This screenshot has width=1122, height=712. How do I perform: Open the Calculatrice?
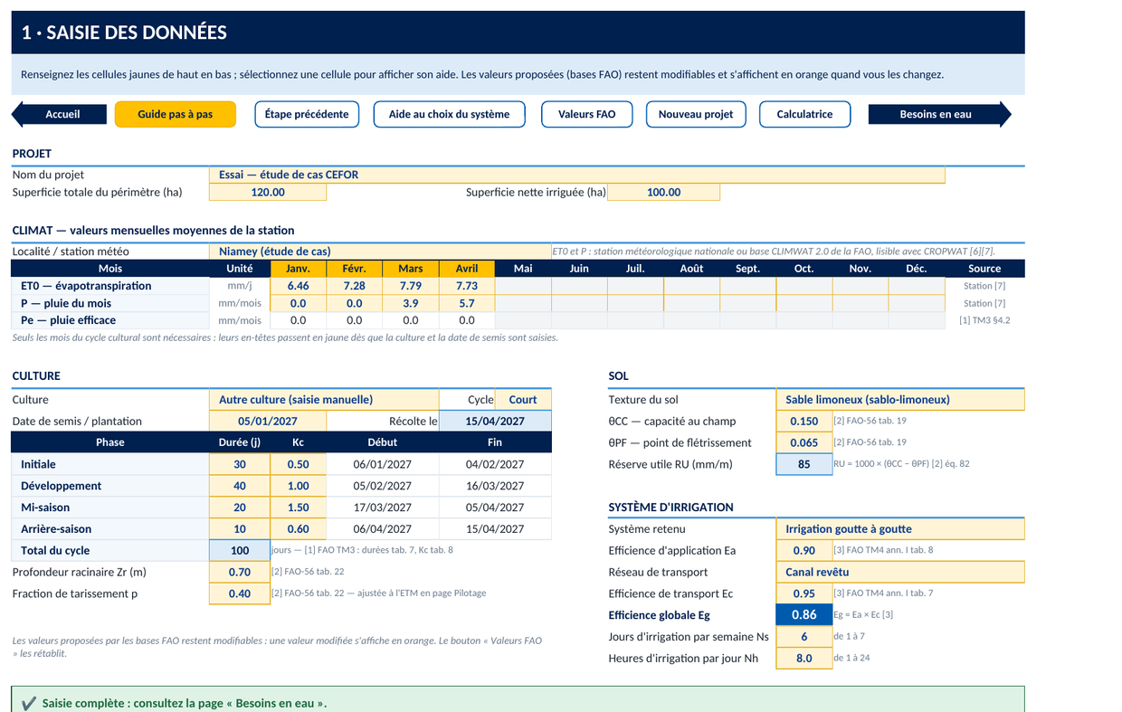tap(804, 114)
